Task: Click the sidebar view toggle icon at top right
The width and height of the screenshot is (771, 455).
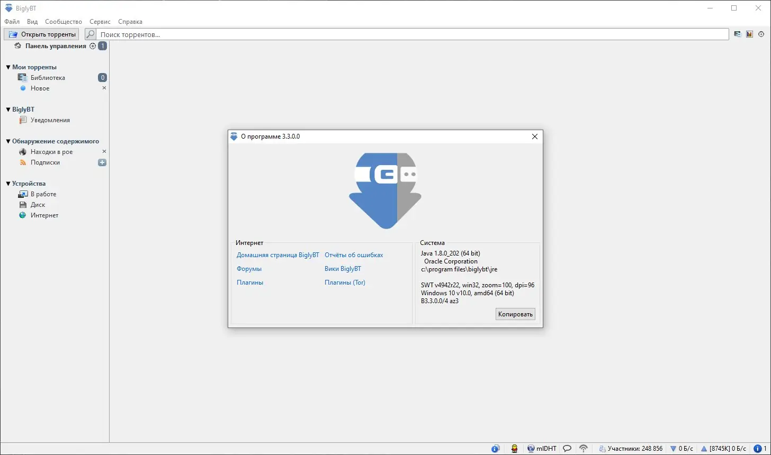Action: (738, 34)
